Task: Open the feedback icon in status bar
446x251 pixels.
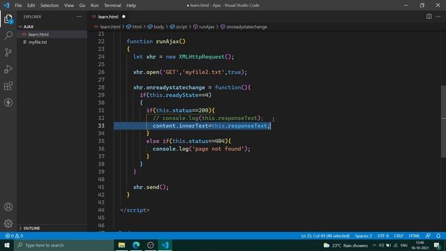Action: click(x=428, y=236)
